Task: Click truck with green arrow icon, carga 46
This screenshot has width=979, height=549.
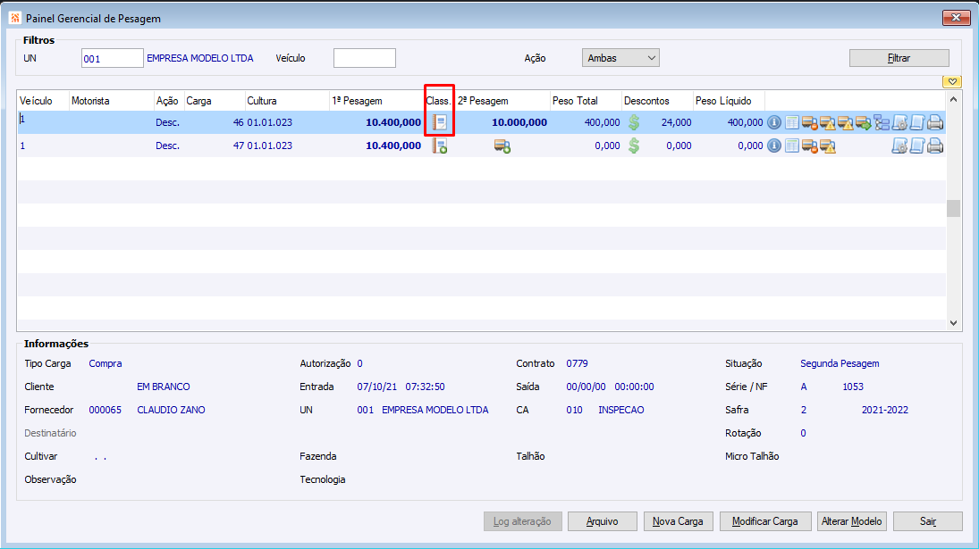Action: pos(864,123)
